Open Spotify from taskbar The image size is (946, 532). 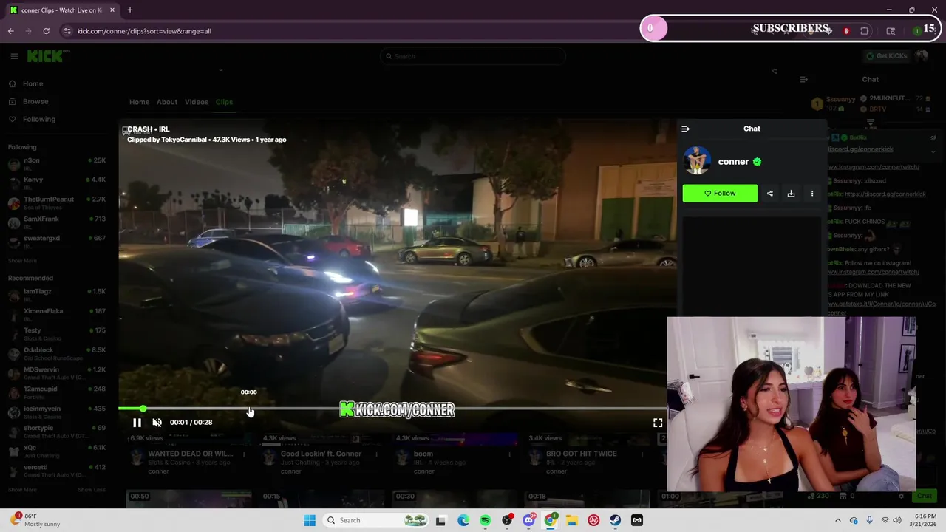coord(485,520)
